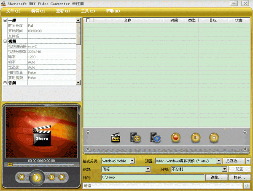Open the 工具(T) menu
Screen dimensions: 253x191
pos(88,11)
